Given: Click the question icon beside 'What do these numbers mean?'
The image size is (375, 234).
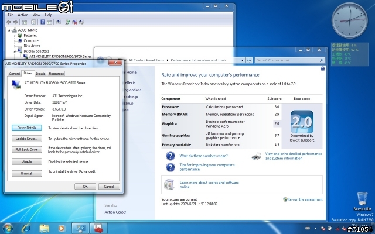Looking at the screenshot, I should pos(171,156).
